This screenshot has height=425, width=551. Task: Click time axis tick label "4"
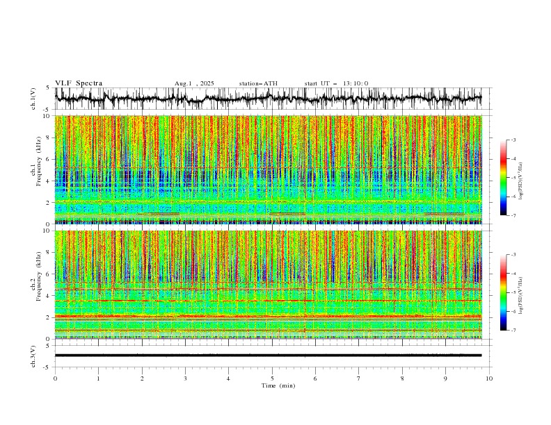(228, 378)
